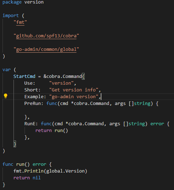Image resolution: width=174 pixels, height=190 pixels.
Task: Click args on the PreRun line
Action: pos(120,104)
